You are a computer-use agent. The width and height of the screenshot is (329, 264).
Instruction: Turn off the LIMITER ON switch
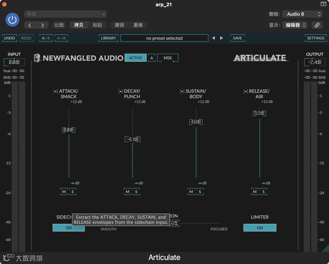point(260,228)
